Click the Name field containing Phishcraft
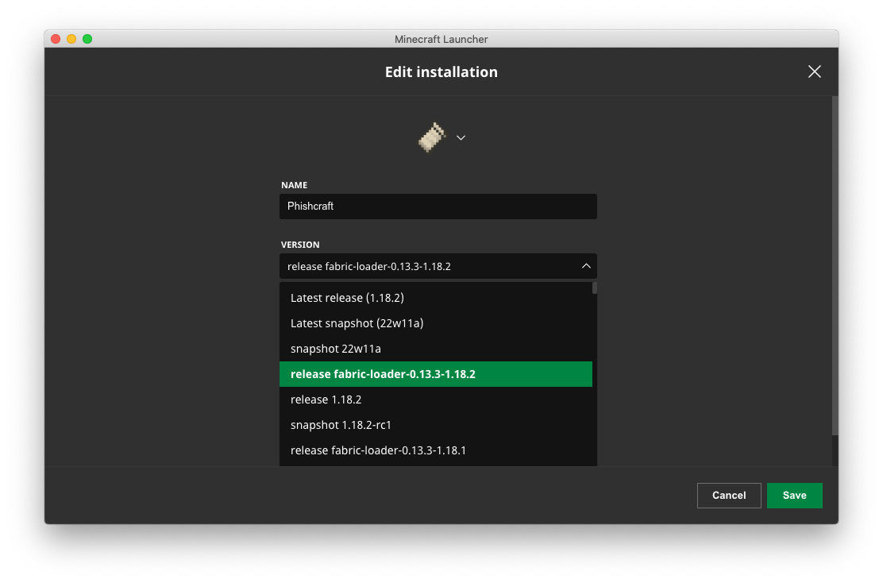 (x=438, y=207)
